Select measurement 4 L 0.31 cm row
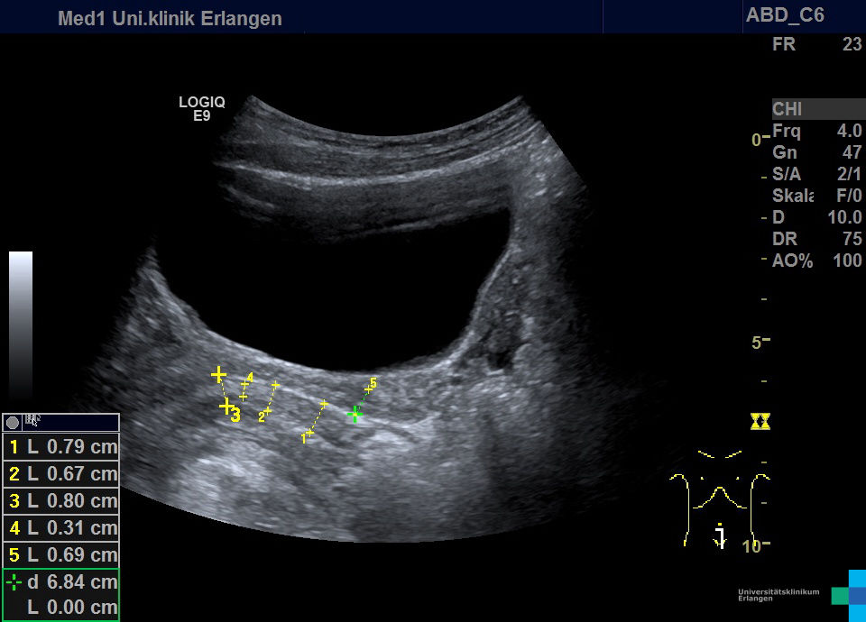The height and width of the screenshot is (622, 866). [x=61, y=527]
